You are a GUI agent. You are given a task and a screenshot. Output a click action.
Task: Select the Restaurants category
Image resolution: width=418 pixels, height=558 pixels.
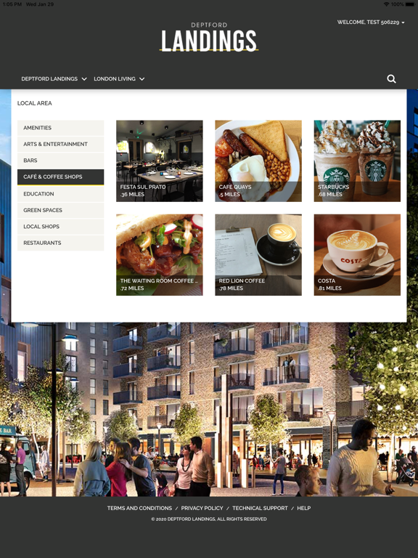[60, 243]
